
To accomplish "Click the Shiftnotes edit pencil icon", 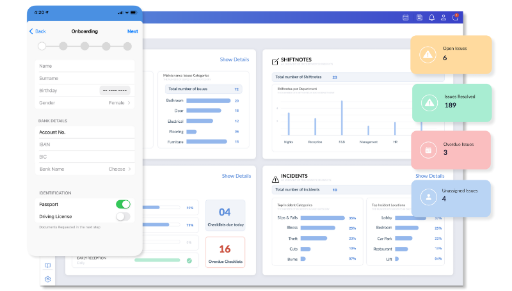I will click(x=275, y=61).
